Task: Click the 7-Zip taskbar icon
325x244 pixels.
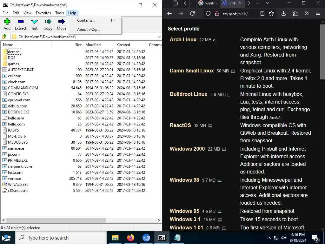Action: pyautogui.click(x=162, y=238)
